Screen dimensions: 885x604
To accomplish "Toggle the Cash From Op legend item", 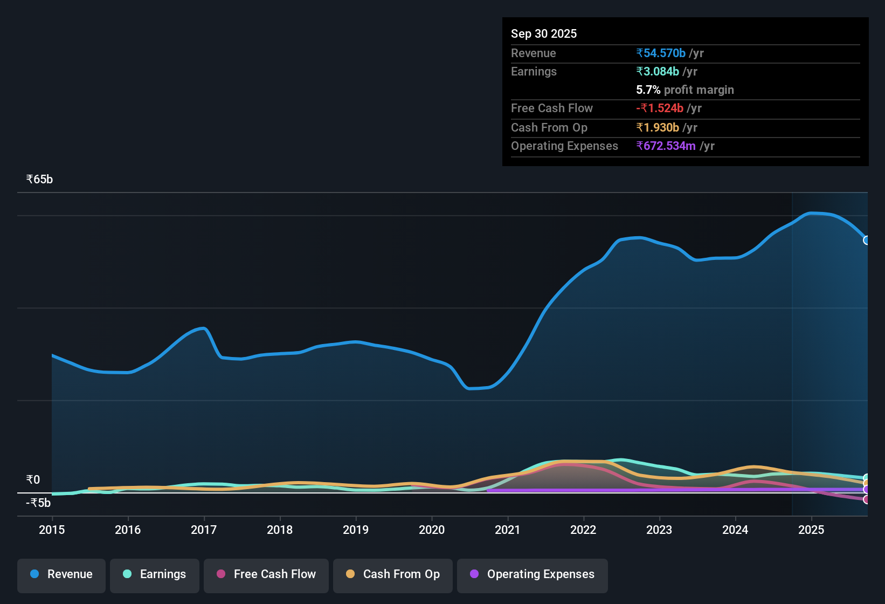I will (392, 574).
